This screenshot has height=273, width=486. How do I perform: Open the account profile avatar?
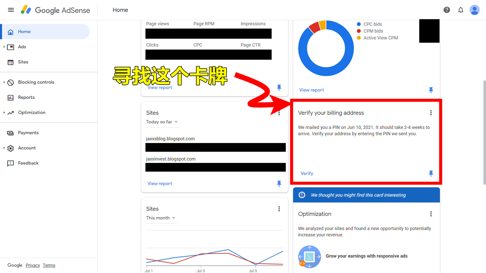(x=475, y=10)
